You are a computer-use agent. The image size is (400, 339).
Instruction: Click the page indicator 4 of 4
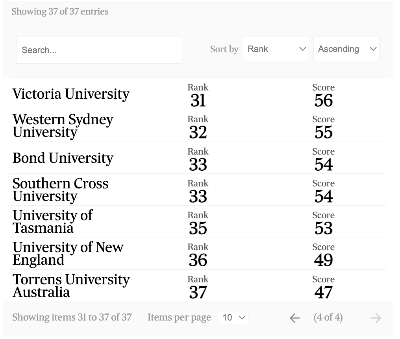[328, 317]
